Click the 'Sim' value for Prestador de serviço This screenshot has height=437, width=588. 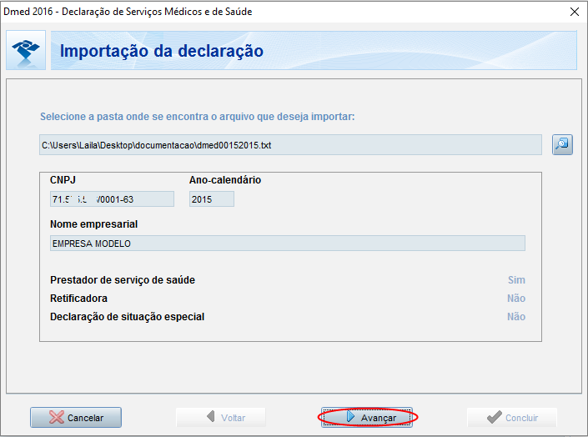(x=516, y=280)
